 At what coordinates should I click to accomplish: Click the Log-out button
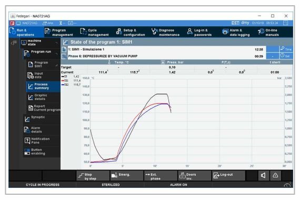pos(228,176)
